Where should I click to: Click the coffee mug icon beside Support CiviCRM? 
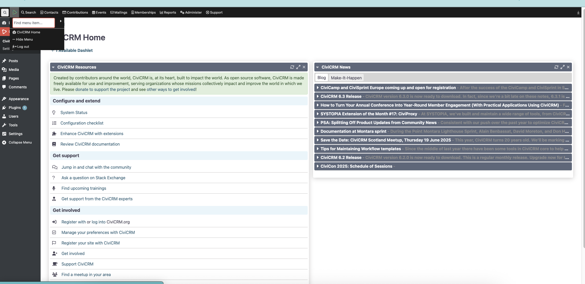(55, 264)
